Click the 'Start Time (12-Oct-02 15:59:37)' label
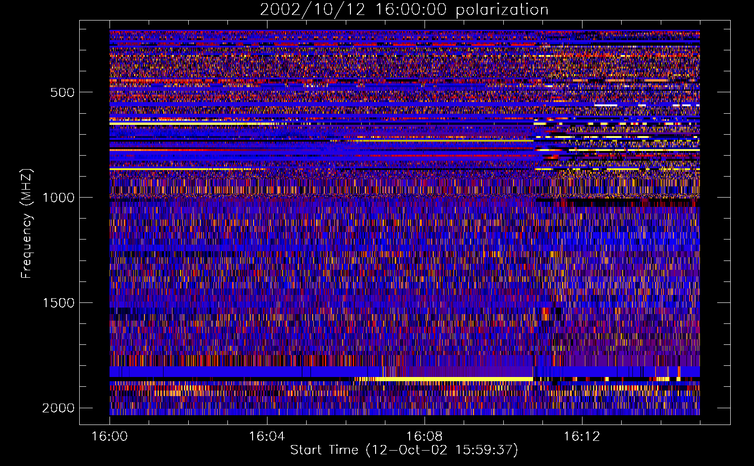 (x=404, y=450)
